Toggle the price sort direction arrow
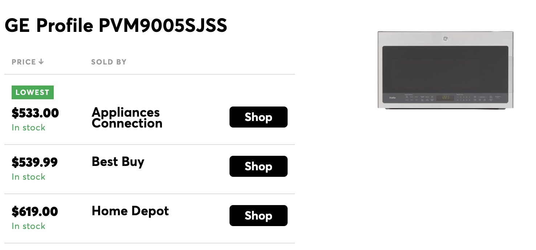The image size is (536, 250). [41, 62]
